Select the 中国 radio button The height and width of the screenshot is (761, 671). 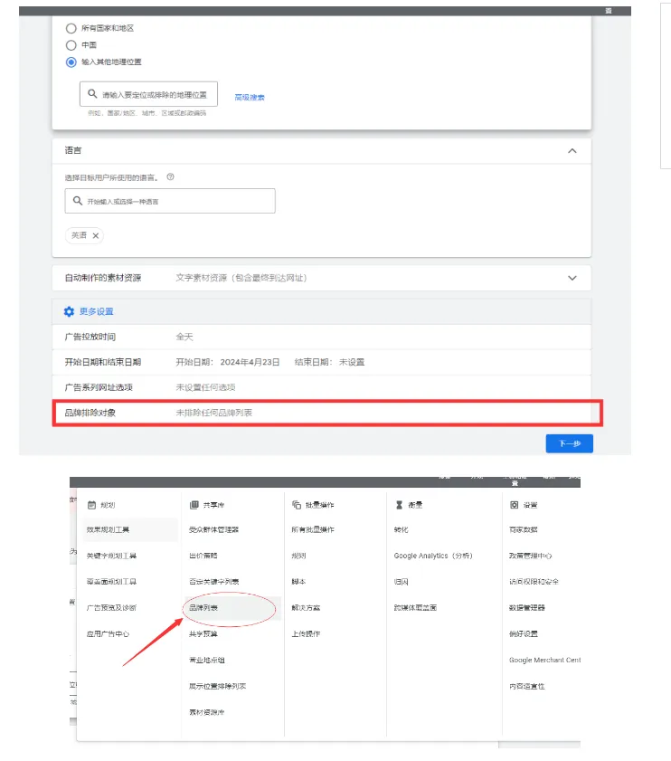(x=71, y=45)
